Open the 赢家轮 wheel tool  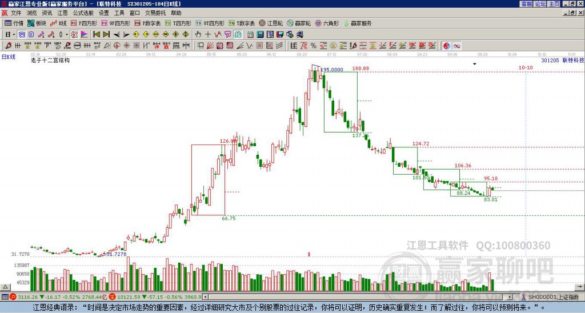(x=299, y=23)
